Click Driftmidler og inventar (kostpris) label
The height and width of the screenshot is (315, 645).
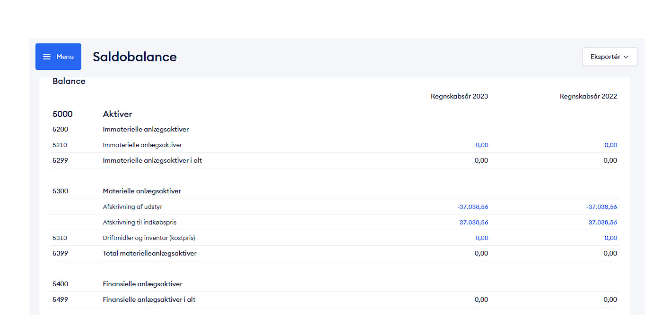(149, 238)
